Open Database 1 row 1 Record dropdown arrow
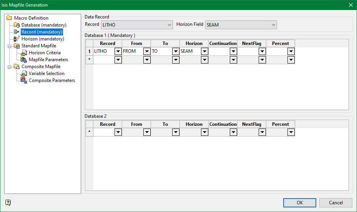 [118, 51]
